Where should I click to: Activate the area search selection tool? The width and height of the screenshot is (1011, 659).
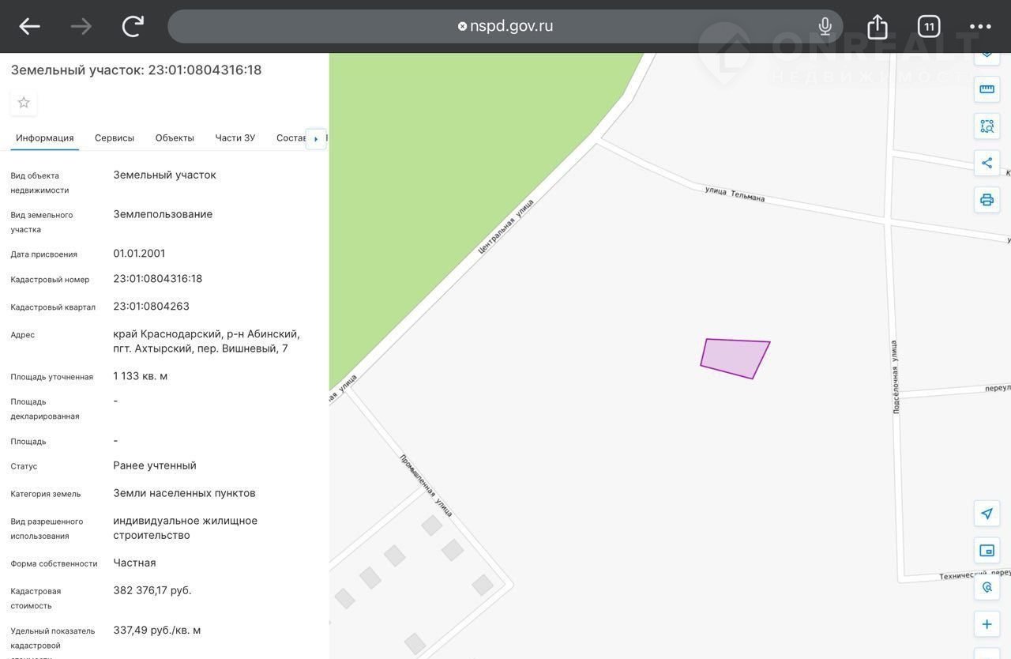tap(987, 126)
